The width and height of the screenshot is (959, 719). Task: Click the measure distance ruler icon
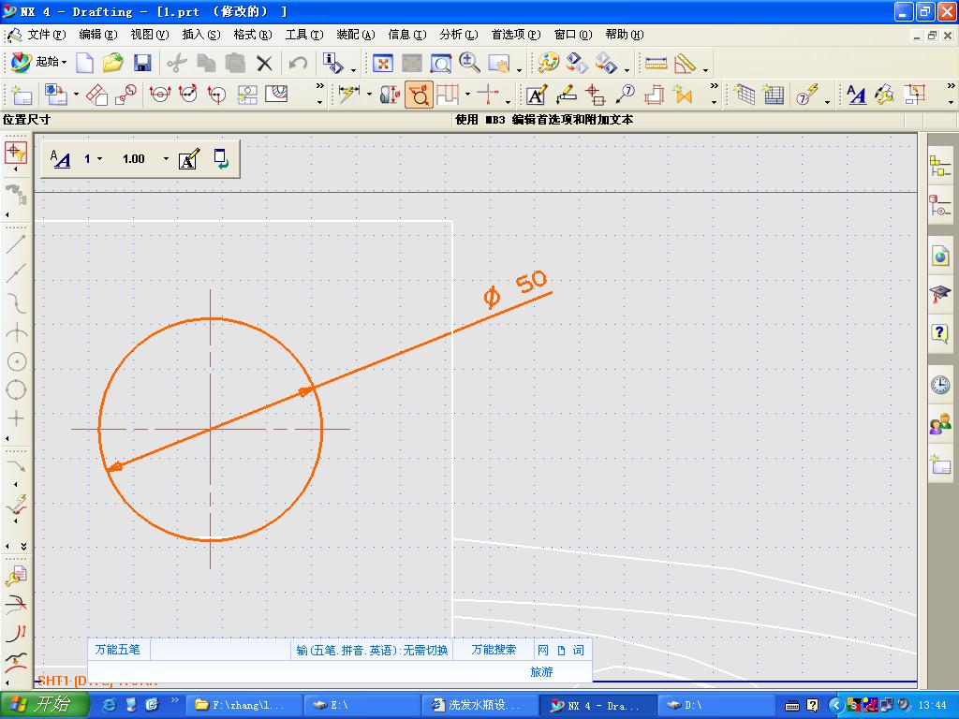(x=656, y=63)
